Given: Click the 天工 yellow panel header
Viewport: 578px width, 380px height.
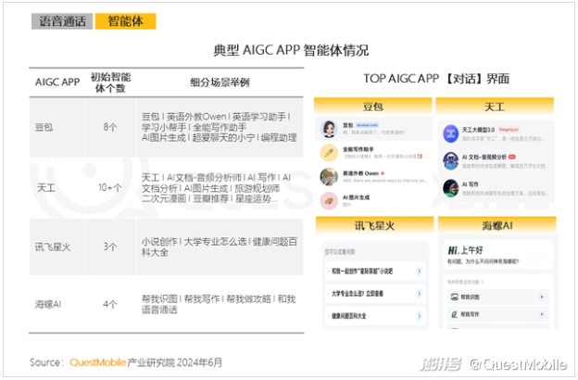Looking at the screenshot, I should pyautogui.click(x=494, y=107).
